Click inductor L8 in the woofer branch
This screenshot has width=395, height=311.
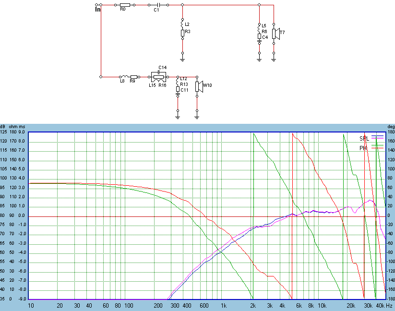click(123, 77)
